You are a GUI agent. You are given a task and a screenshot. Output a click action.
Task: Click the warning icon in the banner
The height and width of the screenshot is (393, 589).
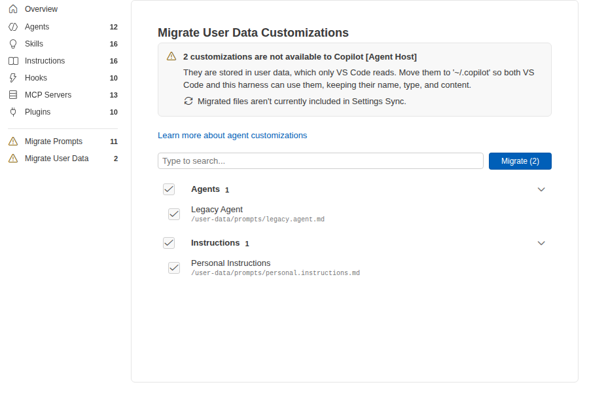point(171,56)
